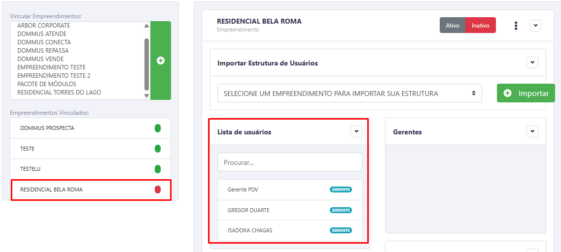Image resolution: width=561 pixels, height=252 pixels.
Task: Toggle DOMMUS PROSPECTA green status indicator
Action: 158,128
